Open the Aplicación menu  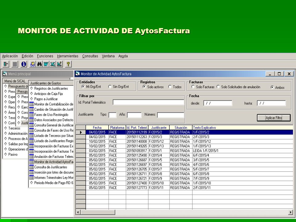[x=10, y=56]
